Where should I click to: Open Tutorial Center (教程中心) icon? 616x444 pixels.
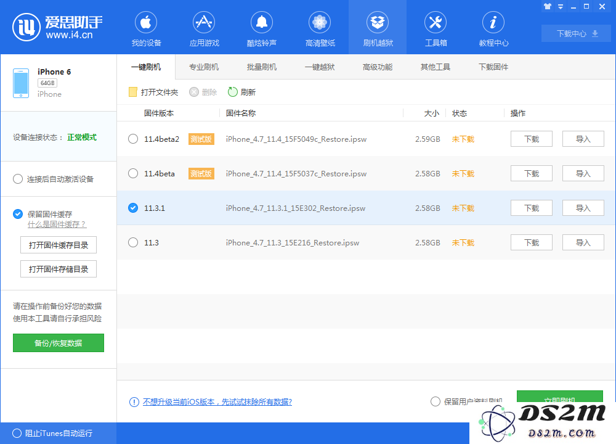coord(493,22)
